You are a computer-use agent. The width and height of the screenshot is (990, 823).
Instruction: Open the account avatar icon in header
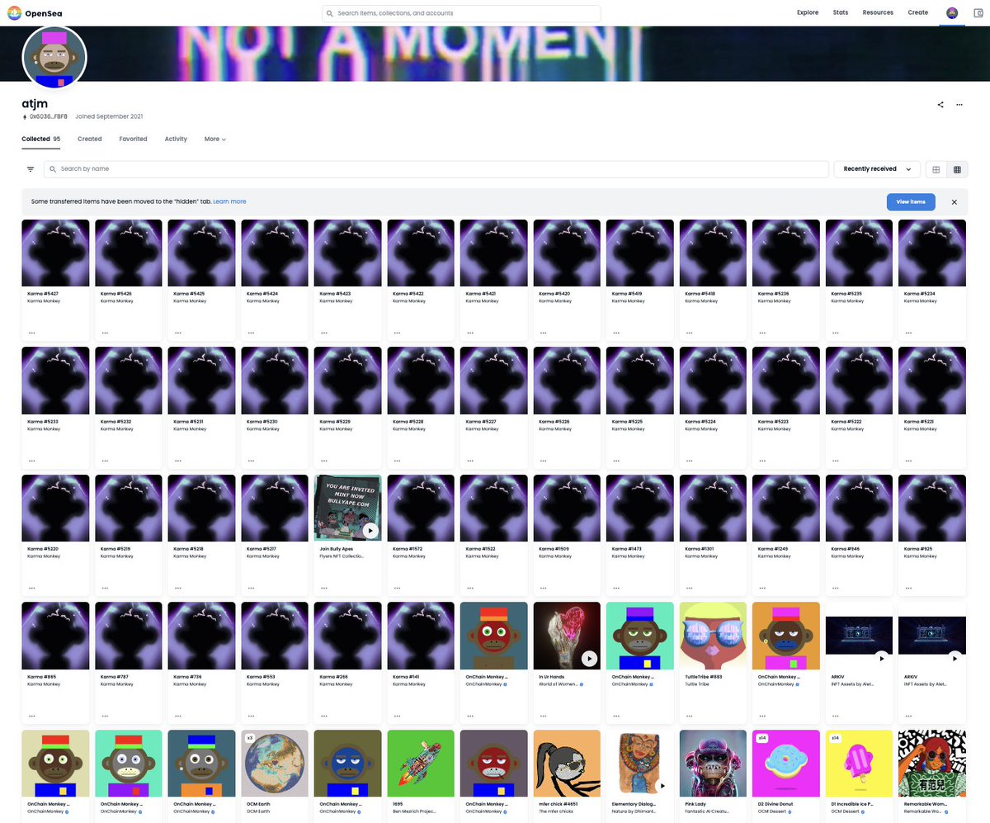[x=951, y=12]
